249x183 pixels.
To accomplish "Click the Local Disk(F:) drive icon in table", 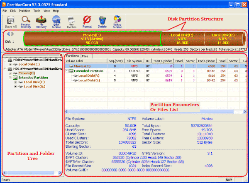I will click(75, 76).
